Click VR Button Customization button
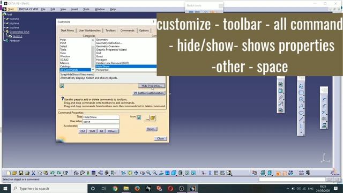Viewport: 343px width, 193px height. click(x=149, y=93)
